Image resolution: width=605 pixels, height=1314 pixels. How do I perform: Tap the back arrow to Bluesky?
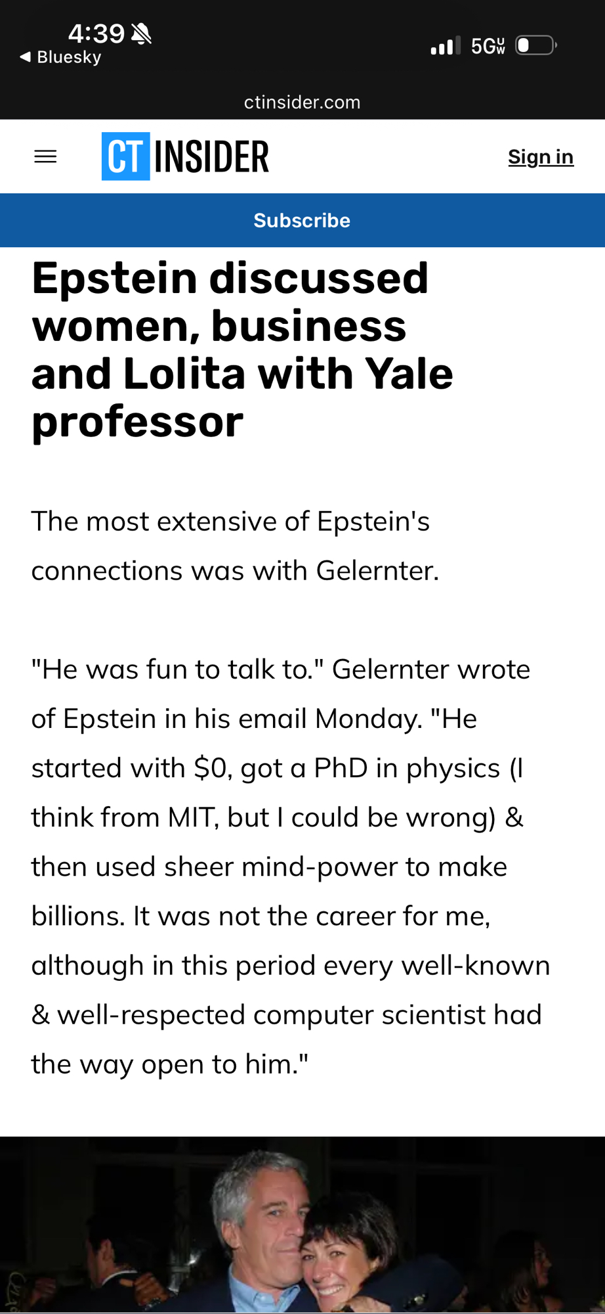coord(26,57)
